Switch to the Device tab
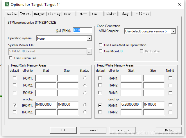 [12, 14]
